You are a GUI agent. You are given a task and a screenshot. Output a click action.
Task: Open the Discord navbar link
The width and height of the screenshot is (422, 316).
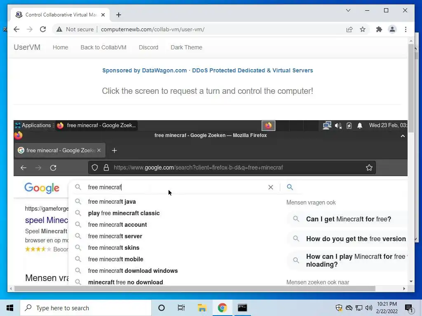pos(148,47)
